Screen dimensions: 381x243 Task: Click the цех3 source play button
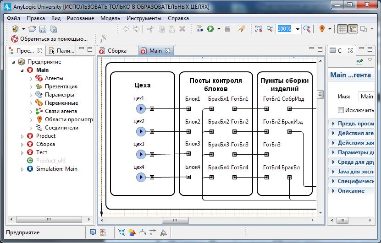141,154
